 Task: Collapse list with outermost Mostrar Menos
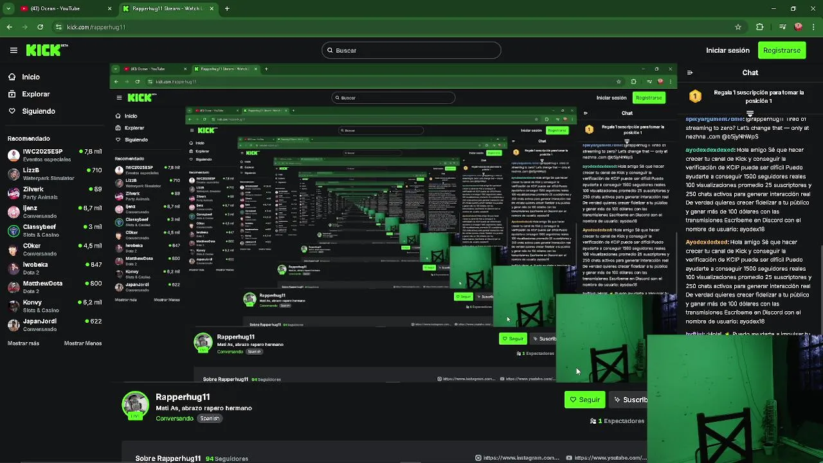[x=83, y=343]
